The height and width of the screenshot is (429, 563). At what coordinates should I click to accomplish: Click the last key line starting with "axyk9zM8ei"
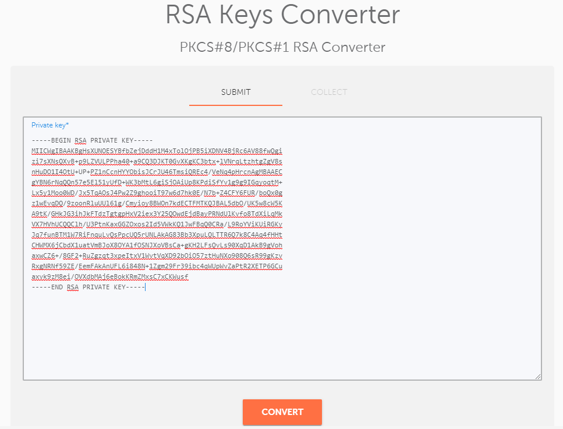(111, 276)
